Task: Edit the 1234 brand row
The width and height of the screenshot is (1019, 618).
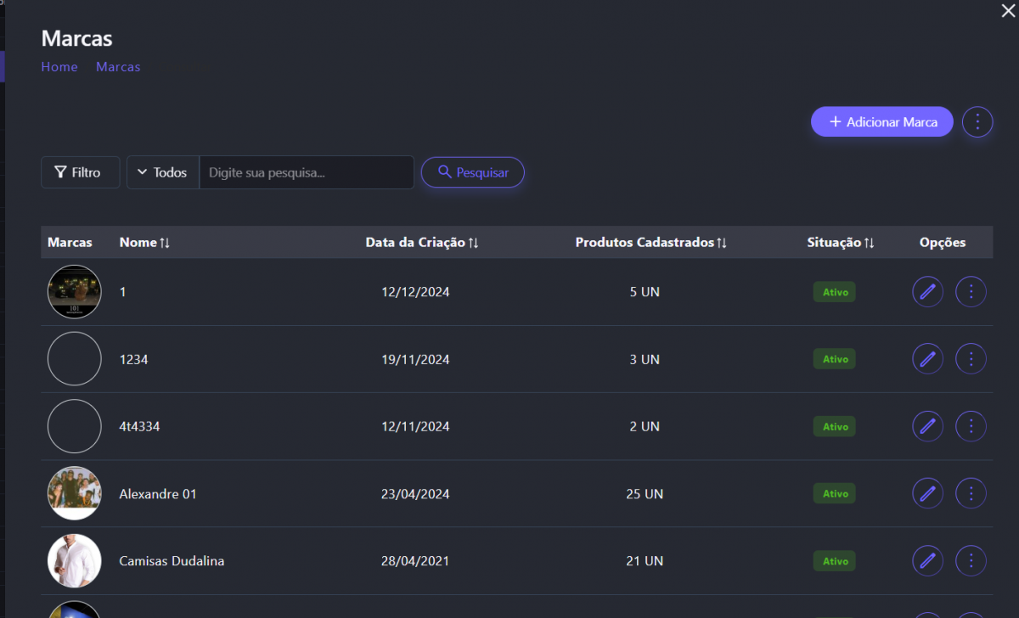Action: coord(927,359)
